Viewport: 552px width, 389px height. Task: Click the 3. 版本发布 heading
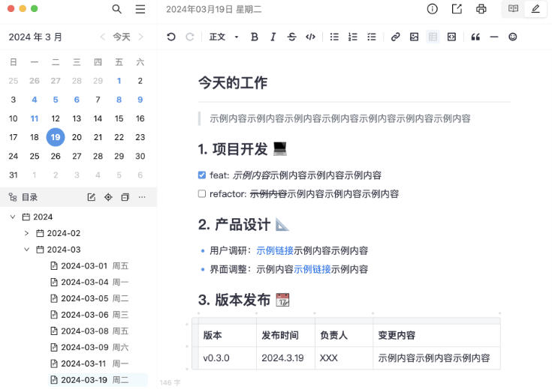point(243,300)
